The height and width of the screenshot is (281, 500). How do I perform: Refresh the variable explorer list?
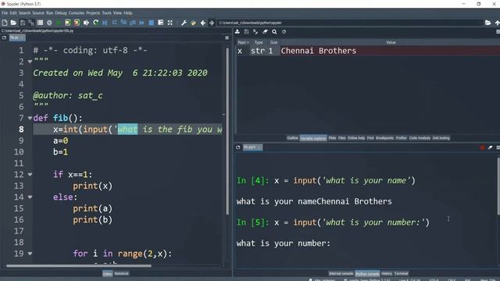[284, 31]
